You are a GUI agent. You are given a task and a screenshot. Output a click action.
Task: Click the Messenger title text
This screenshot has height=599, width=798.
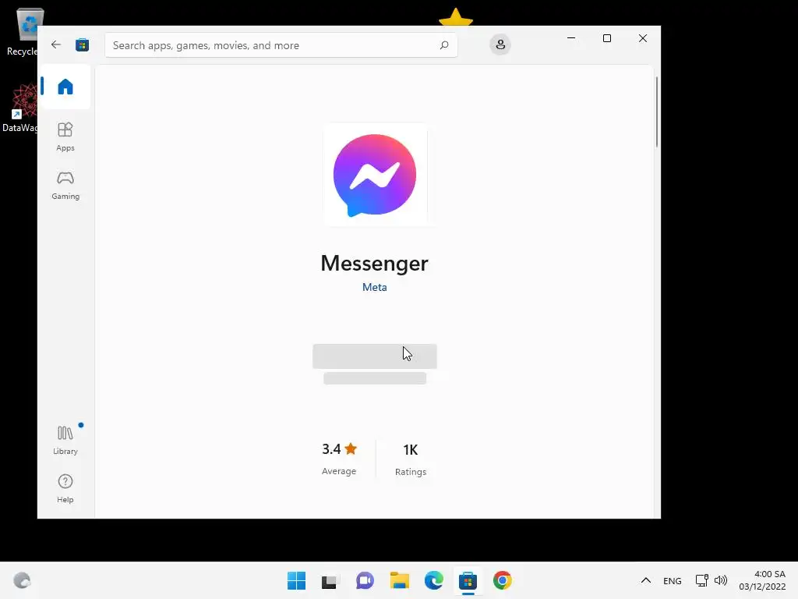[x=375, y=264]
